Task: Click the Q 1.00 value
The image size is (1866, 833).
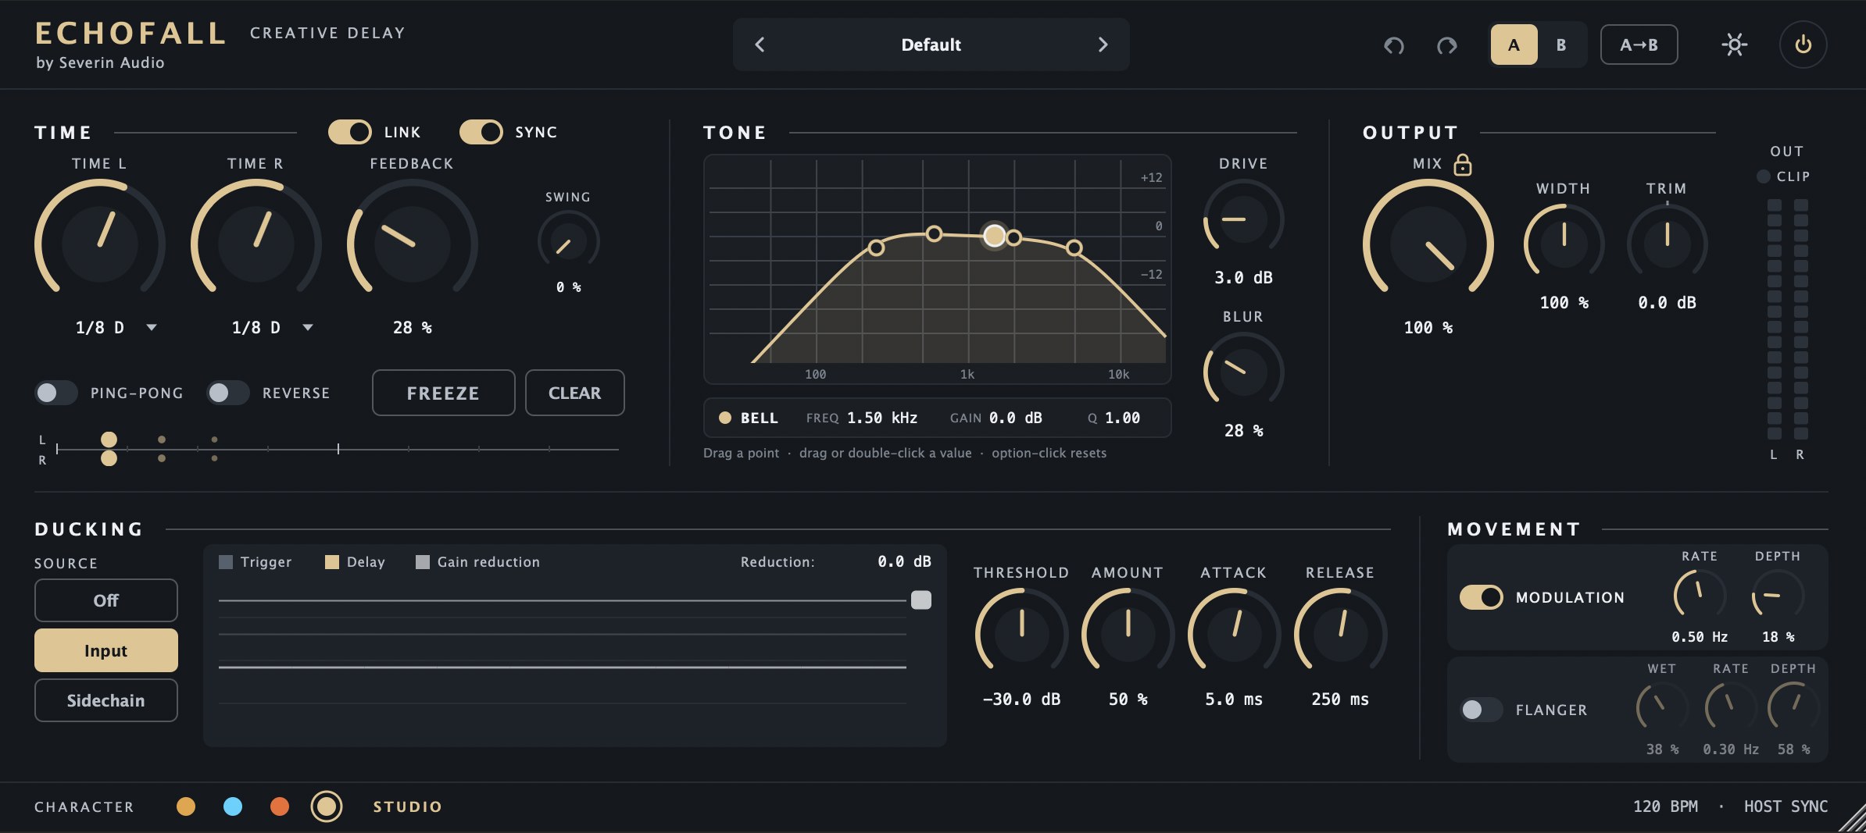Action: pyautogui.click(x=1122, y=418)
